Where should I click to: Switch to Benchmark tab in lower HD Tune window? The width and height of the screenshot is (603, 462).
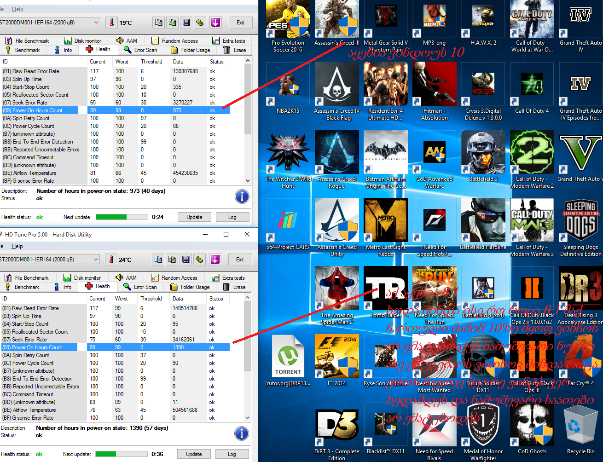[23, 287]
